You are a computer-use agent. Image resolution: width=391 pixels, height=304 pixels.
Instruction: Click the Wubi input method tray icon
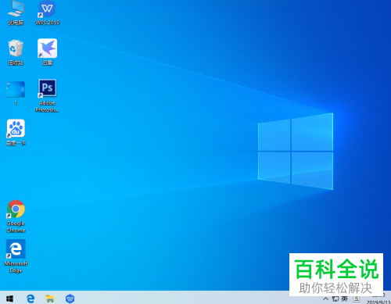[x=357, y=299]
